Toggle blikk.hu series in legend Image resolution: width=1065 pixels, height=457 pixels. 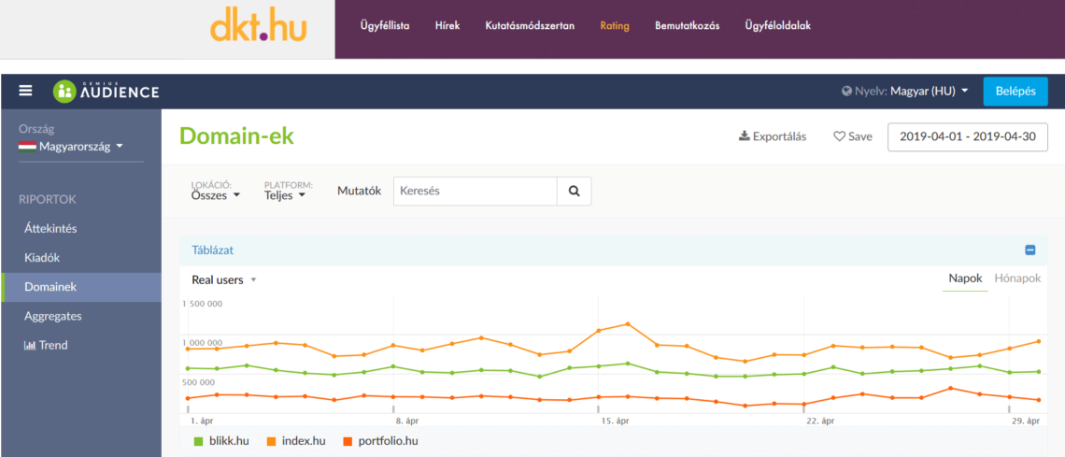point(221,441)
